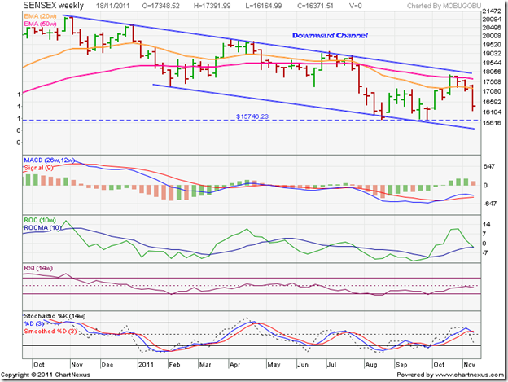
Task: Click the Sep marker on time axis
Action: click(x=401, y=365)
